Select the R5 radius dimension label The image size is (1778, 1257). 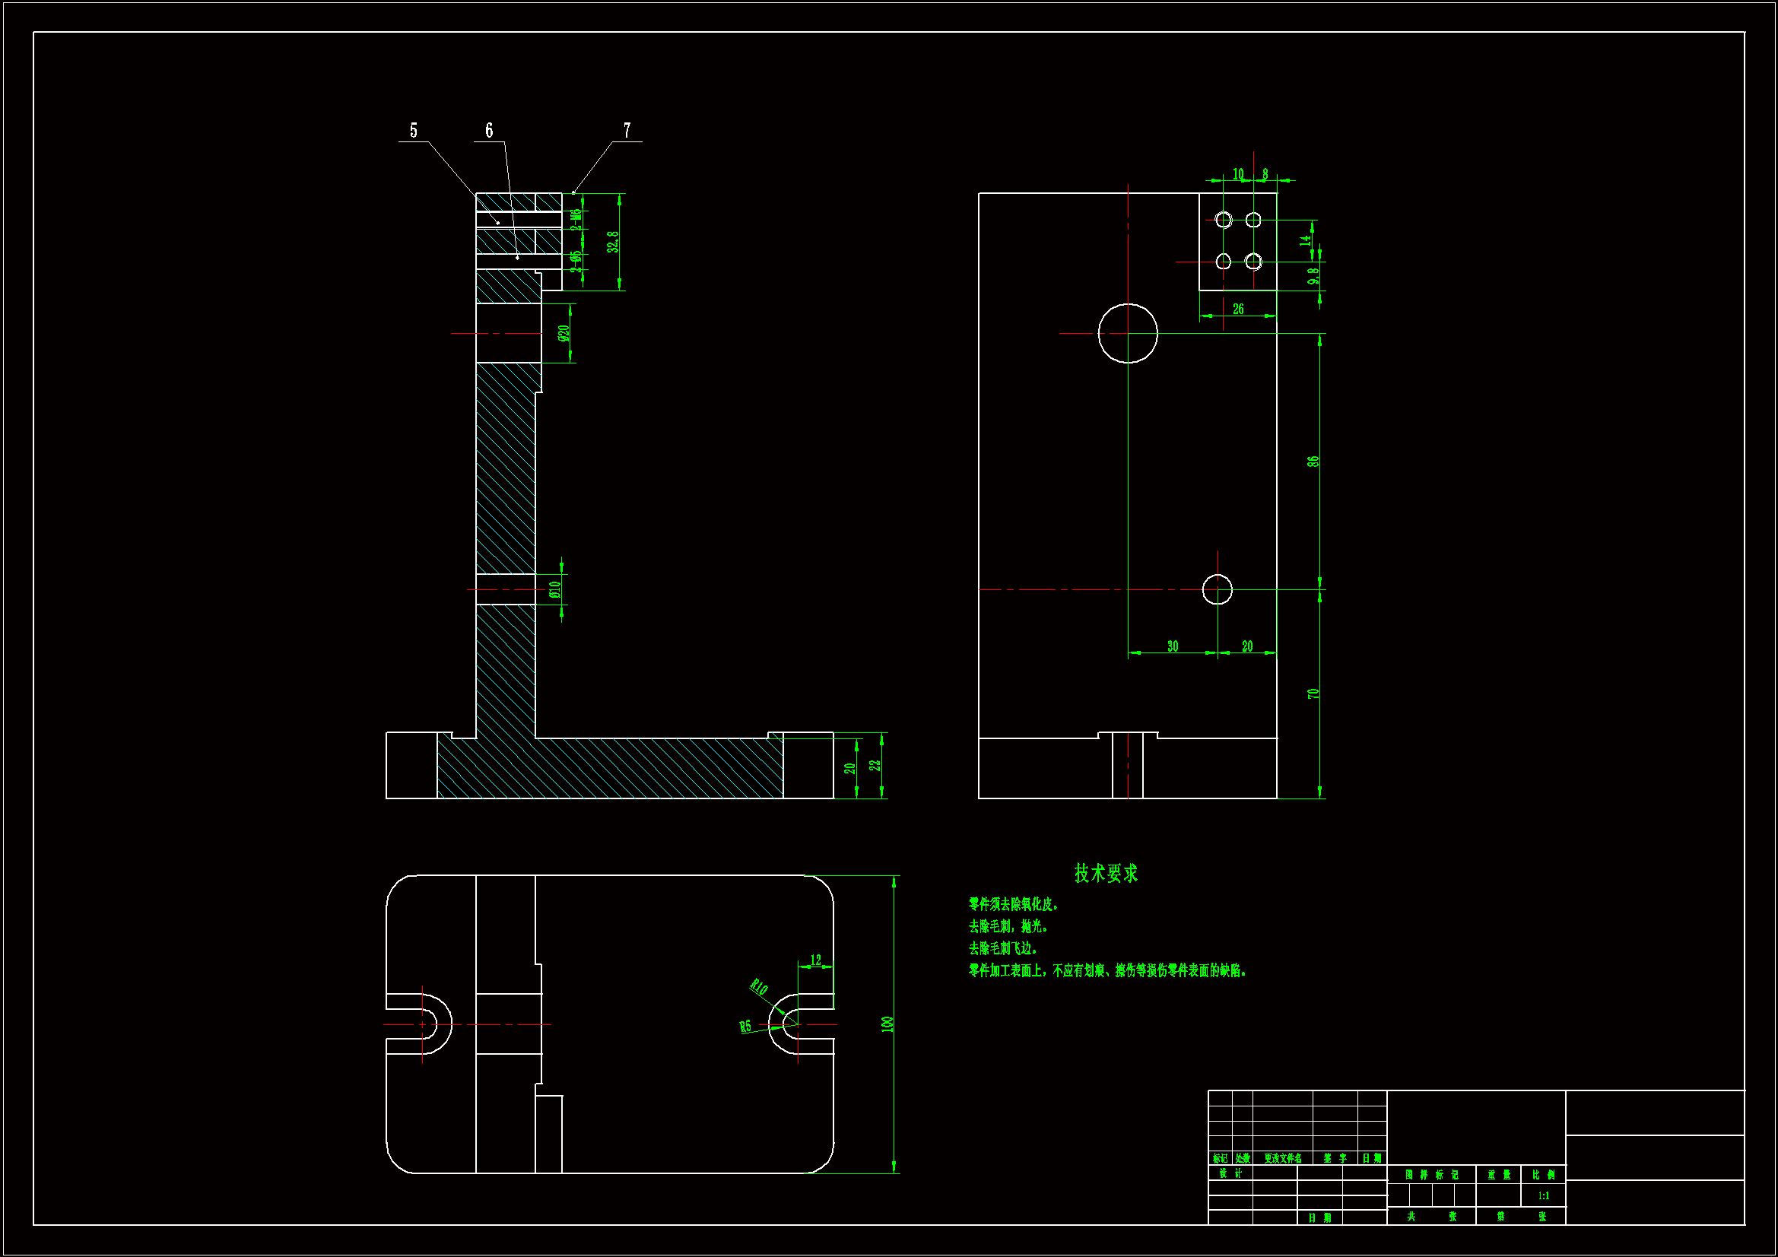(x=745, y=1027)
